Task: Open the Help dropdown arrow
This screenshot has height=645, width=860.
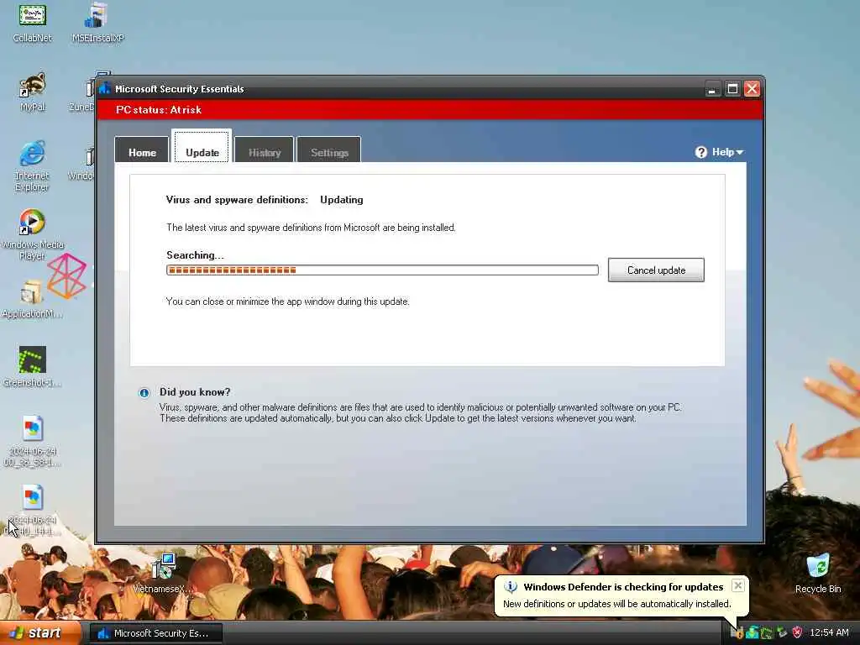Action: 740,153
